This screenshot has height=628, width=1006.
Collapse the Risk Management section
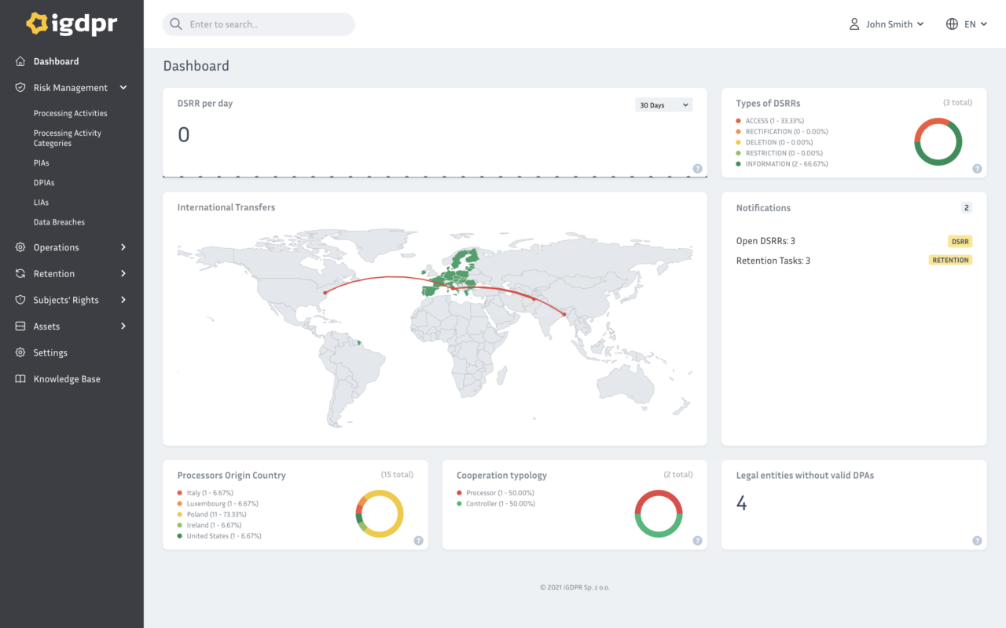(x=123, y=87)
